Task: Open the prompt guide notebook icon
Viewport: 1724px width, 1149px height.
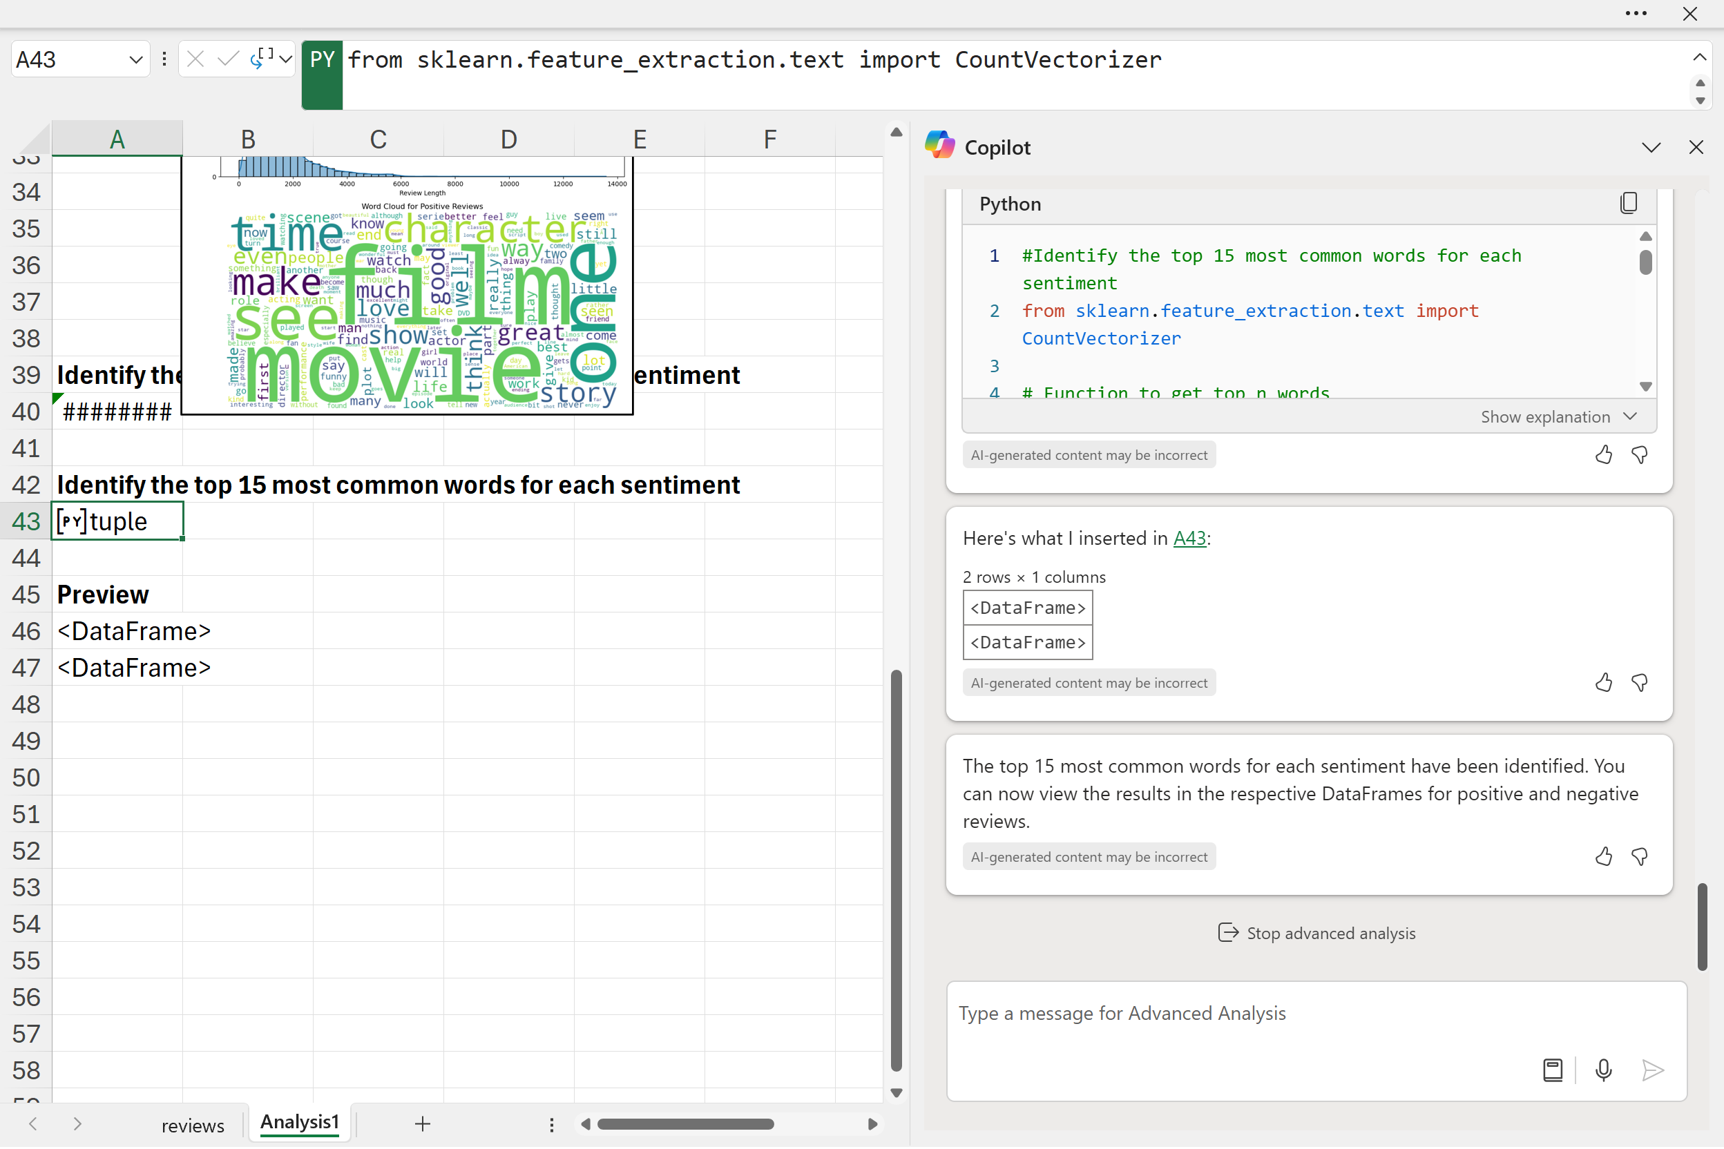Action: [1552, 1070]
